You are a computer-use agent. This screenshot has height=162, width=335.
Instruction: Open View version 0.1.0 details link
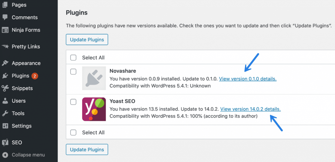[248, 79]
